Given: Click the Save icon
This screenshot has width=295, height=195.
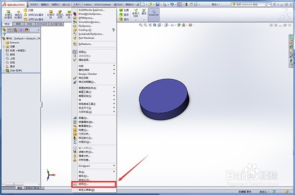Looking at the screenshot, I should [158, 4].
